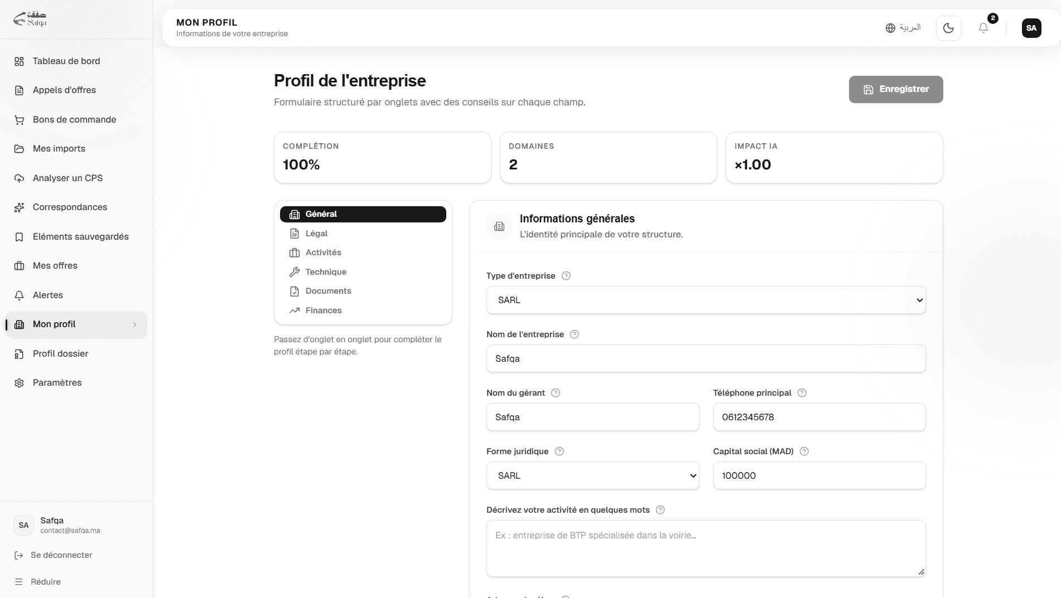Screen dimensions: 1061x598
Task: Open Analyser un CPS page
Action: click(76, 178)
